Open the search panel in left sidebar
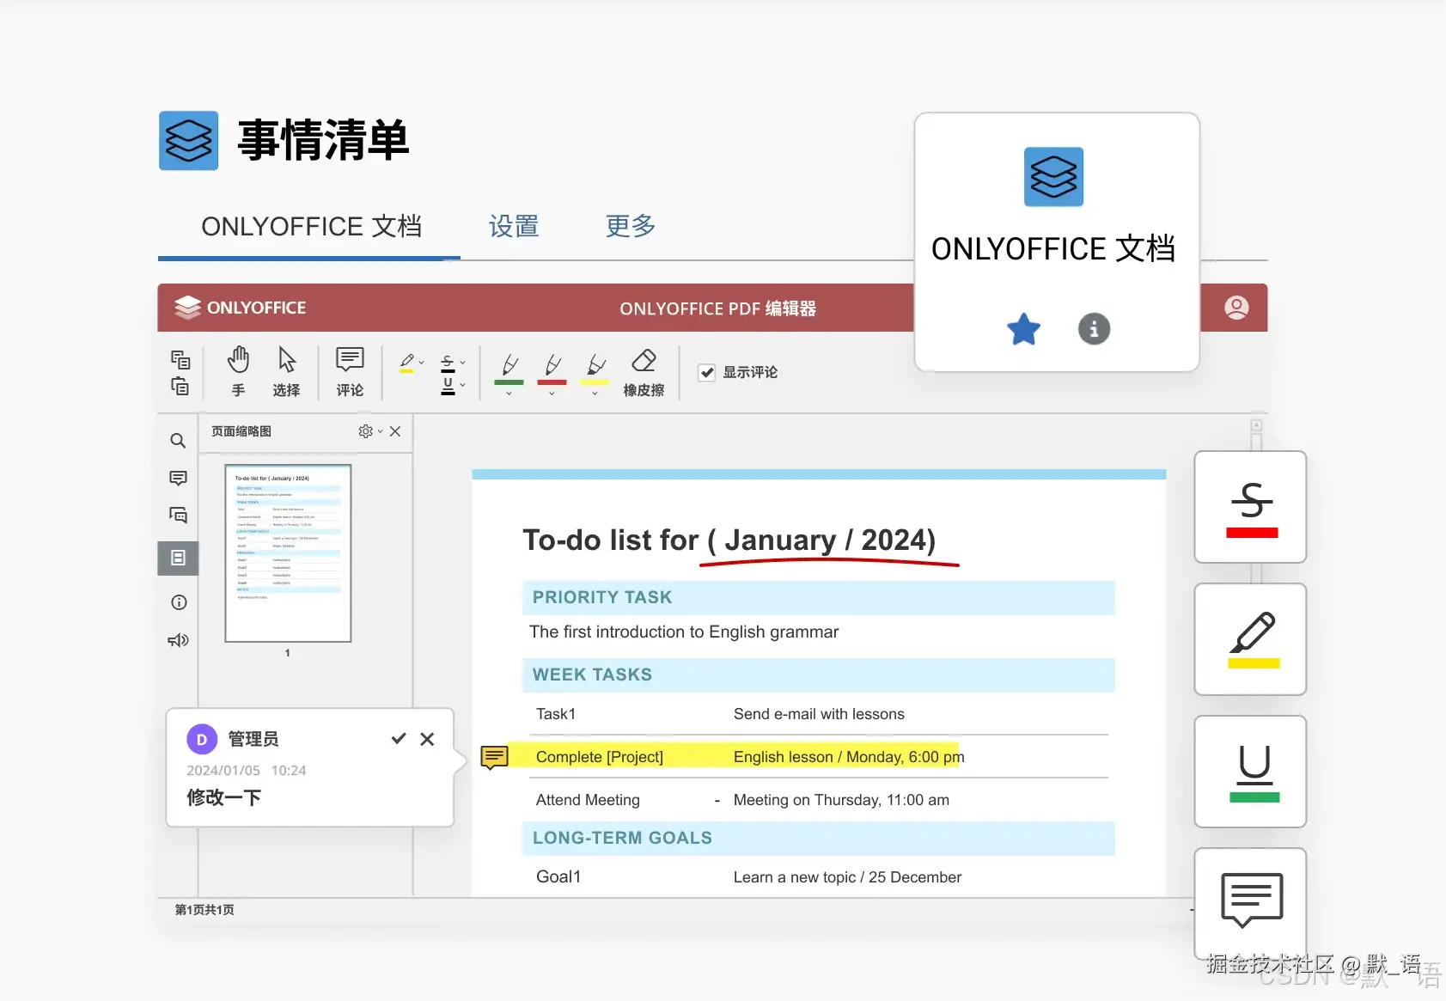The height and width of the screenshot is (1001, 1446). pos(178,441)
